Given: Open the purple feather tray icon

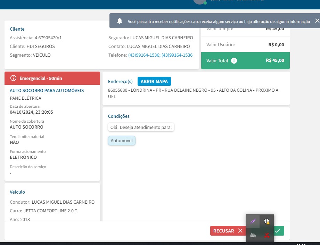Looking at the screenshot, I should (253, 221).
